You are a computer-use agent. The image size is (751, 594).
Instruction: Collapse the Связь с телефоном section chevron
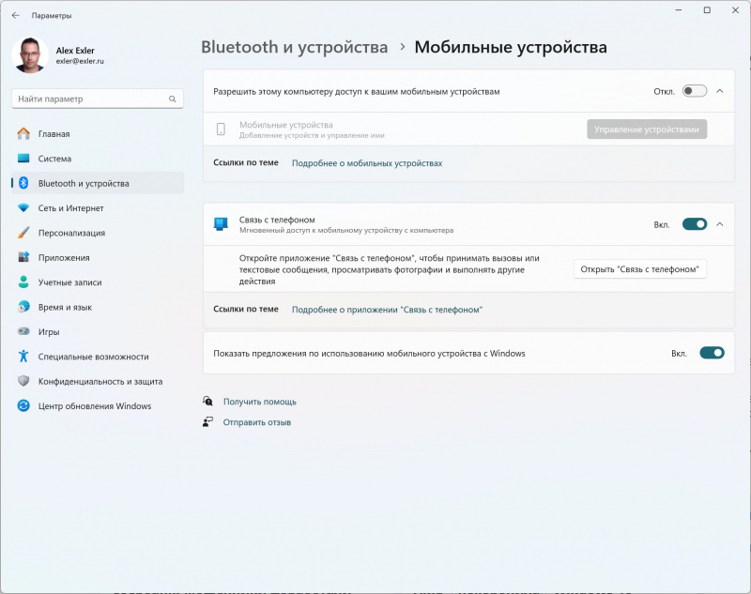[x=720, y=224]
